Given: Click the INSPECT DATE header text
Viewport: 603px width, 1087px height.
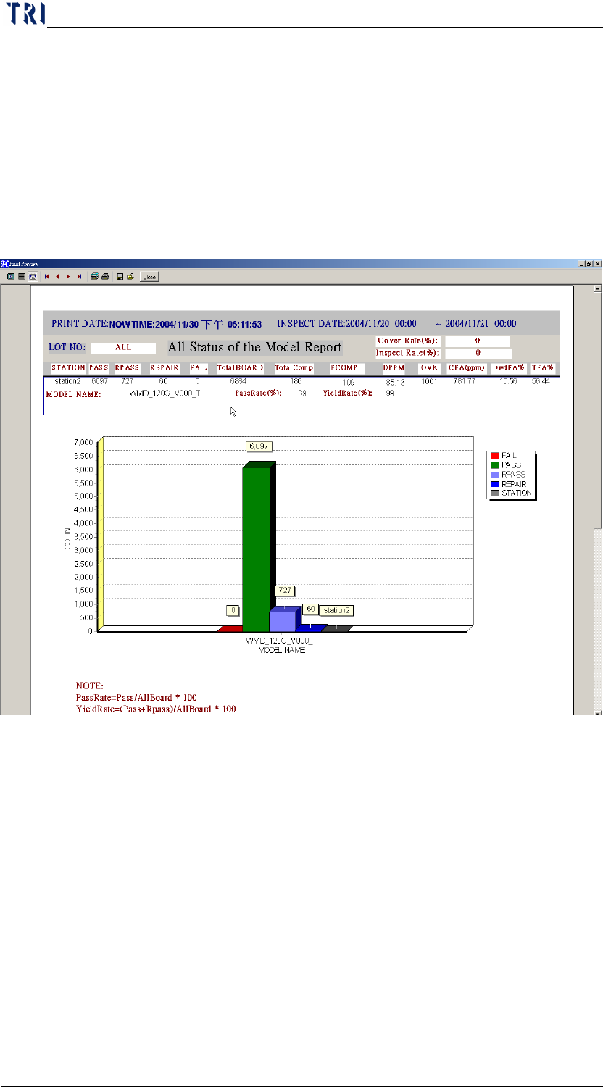Looking at the screenshot, I should click(397, 324).
